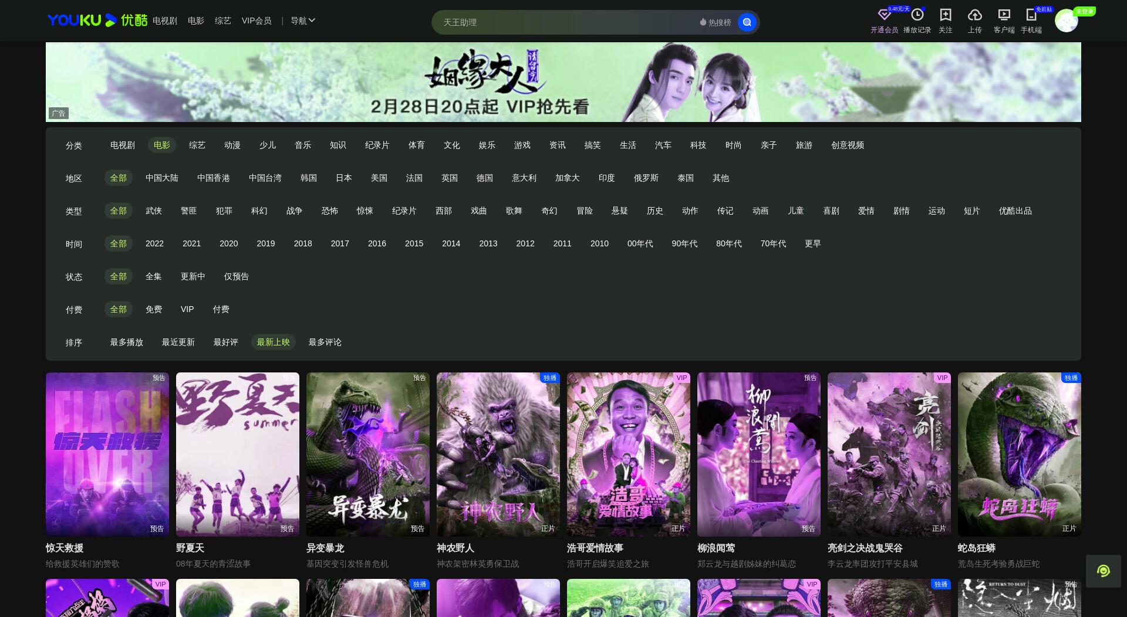Open 电影 in top navigation bar
1127x617 pixels.
pyautogui.click(x=195, y=21)
